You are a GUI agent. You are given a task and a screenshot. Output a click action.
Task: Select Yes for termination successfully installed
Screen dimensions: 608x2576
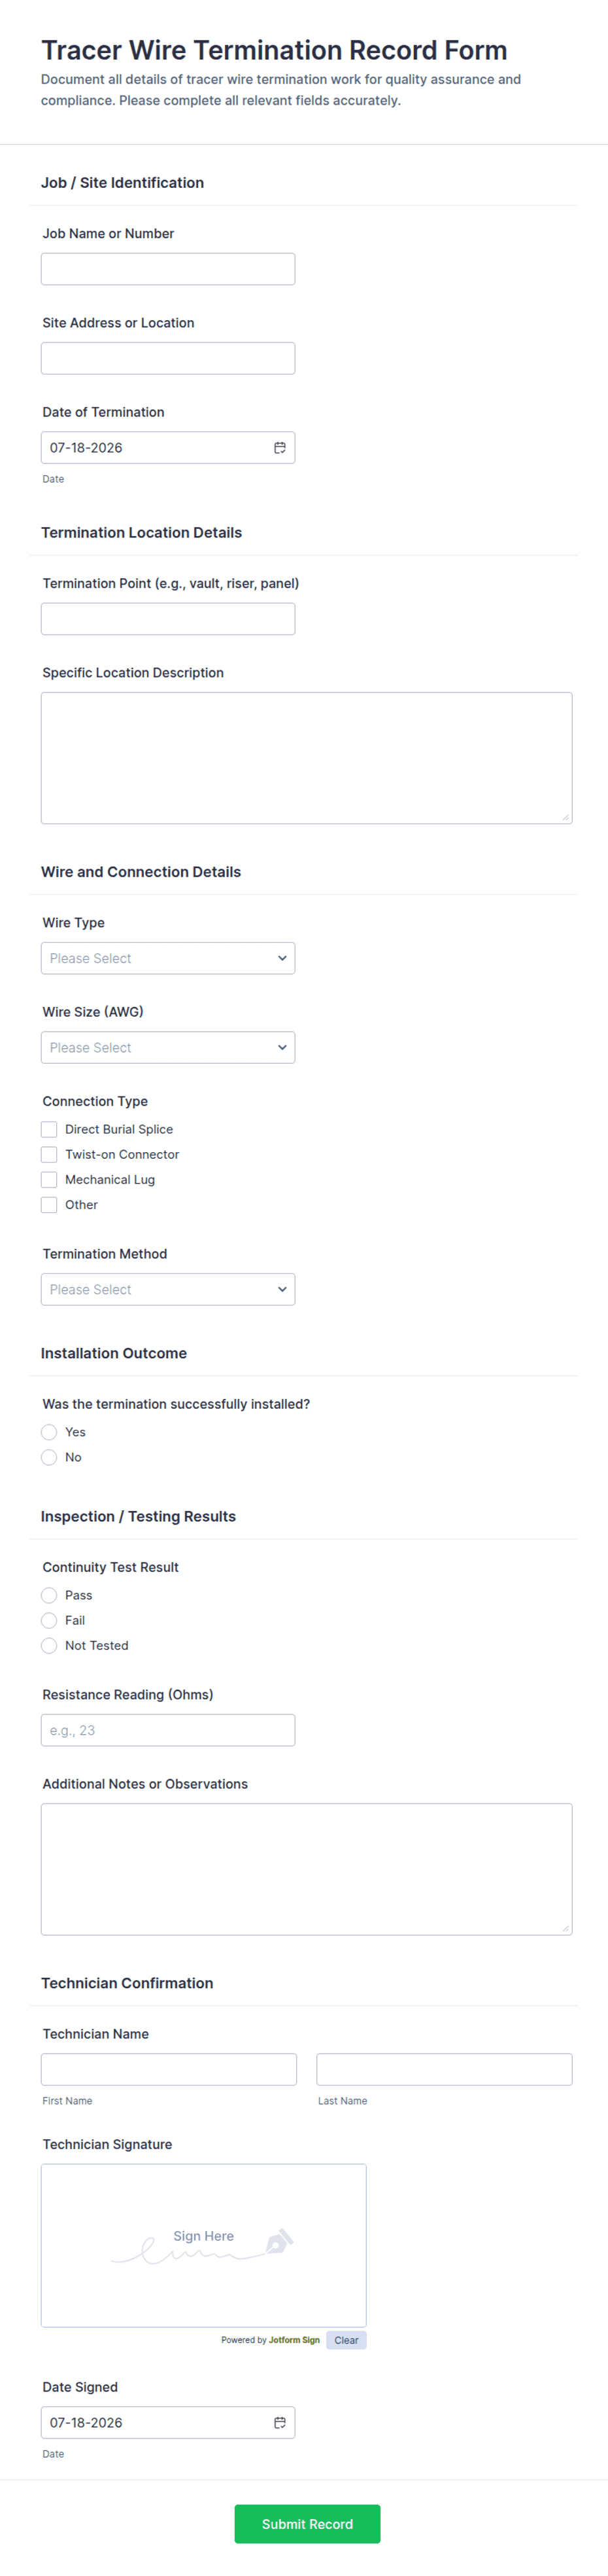[x=49, y=1432]
